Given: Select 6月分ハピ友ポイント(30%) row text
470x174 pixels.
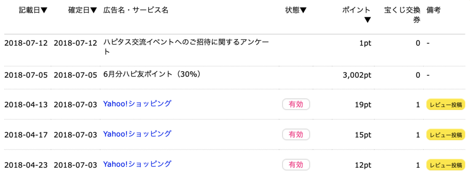Looking at the screenshot, I should click(x=151, y=75).
